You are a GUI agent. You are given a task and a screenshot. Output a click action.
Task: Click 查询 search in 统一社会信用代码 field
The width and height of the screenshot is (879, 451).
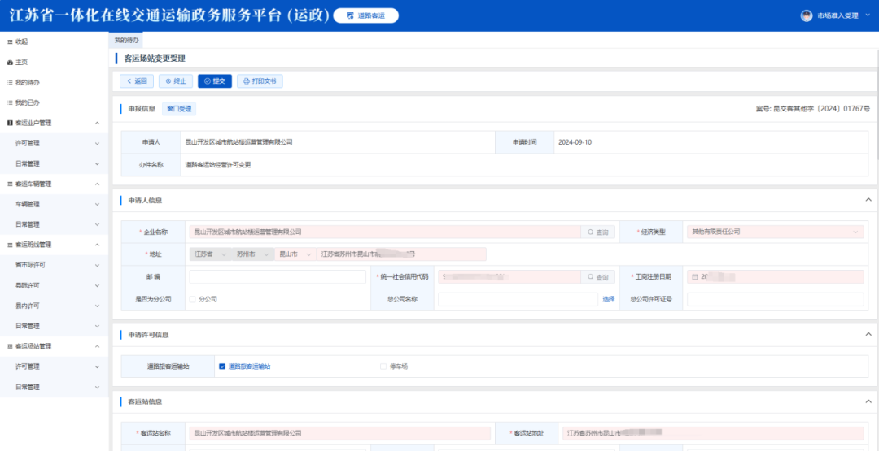597,277
